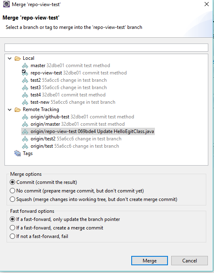Click the branch icon beside test2
Screen dimensions: 214x273
[25, 80]
